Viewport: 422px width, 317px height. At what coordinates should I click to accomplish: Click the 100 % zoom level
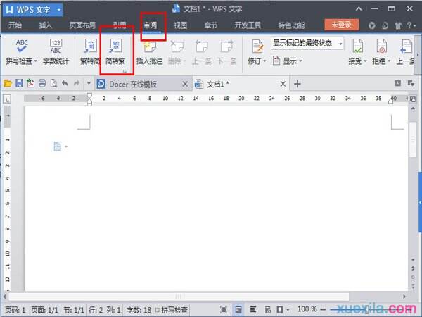(307, 309)
